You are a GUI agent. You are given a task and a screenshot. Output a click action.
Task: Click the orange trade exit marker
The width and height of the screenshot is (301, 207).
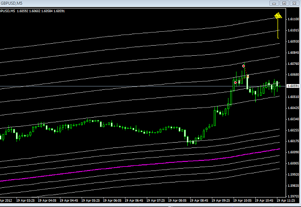coord(248,76)
